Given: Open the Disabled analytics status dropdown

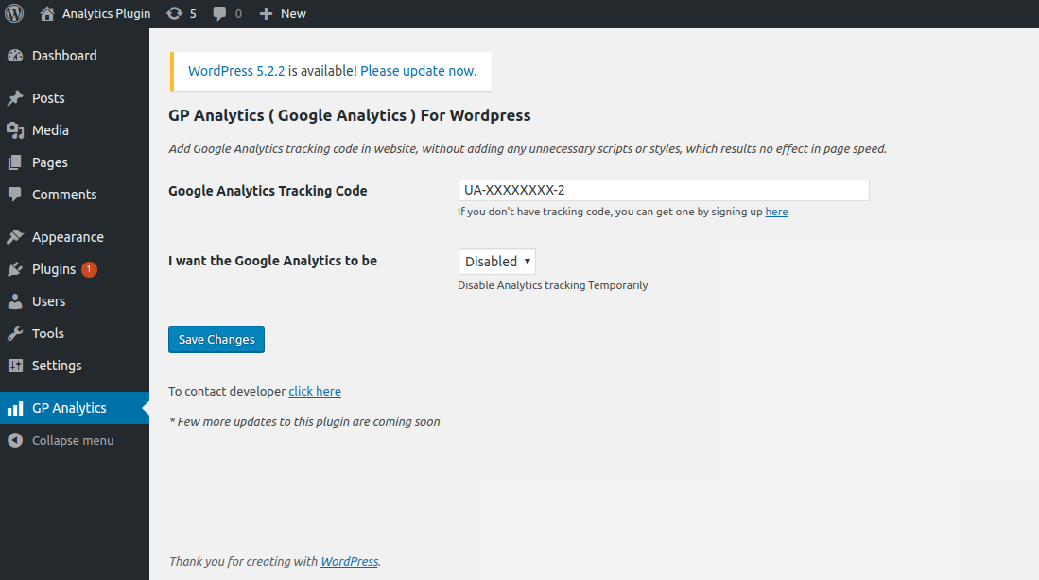Looking at the screenshot, I should tap(497, 262).
